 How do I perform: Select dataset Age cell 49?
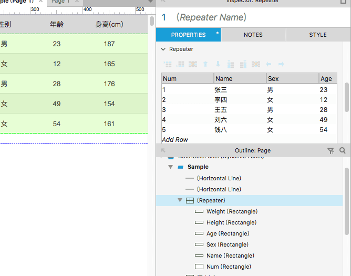324,120
